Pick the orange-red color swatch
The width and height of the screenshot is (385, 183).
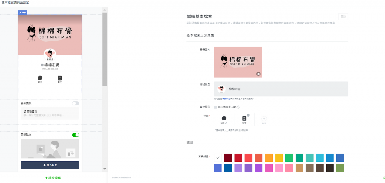click(x=259, y=158)
